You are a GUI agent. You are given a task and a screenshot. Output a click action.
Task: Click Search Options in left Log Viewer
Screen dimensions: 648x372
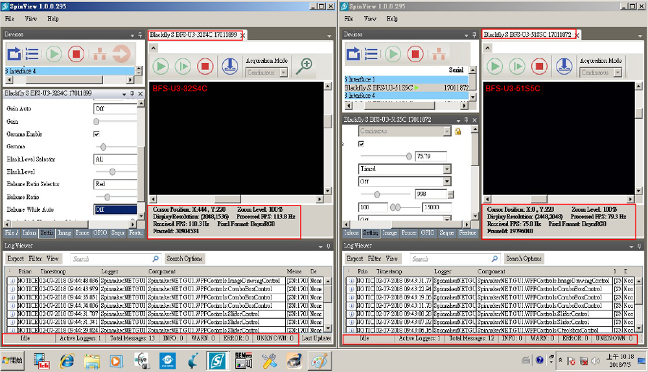pyautogui.click(x=185, y=259)
